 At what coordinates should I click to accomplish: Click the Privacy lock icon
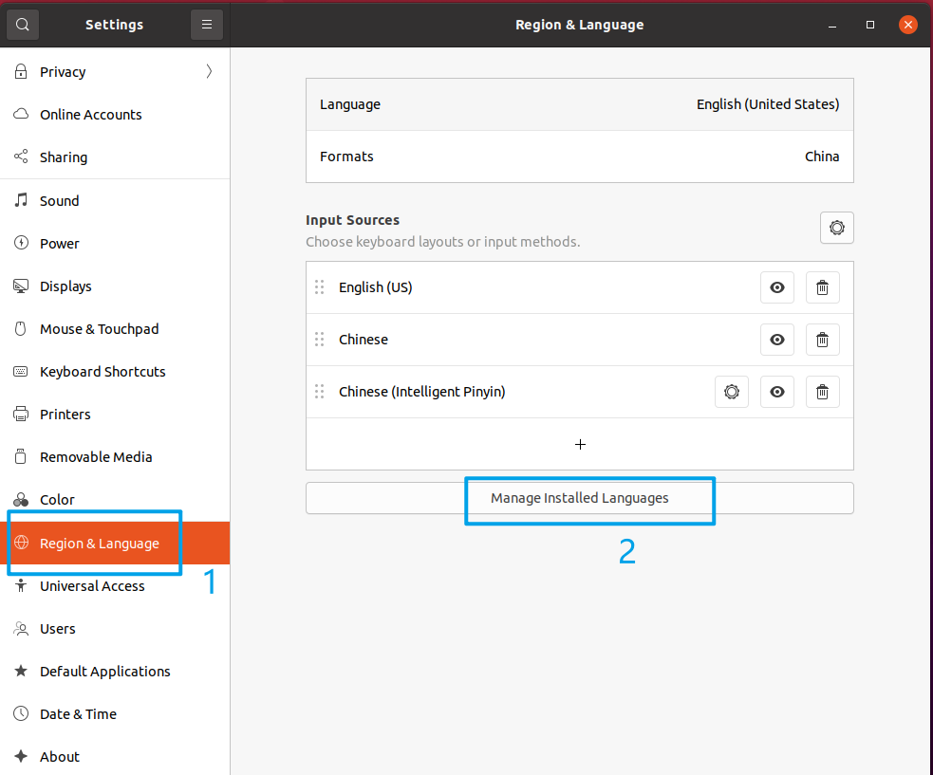pos(21,71)
